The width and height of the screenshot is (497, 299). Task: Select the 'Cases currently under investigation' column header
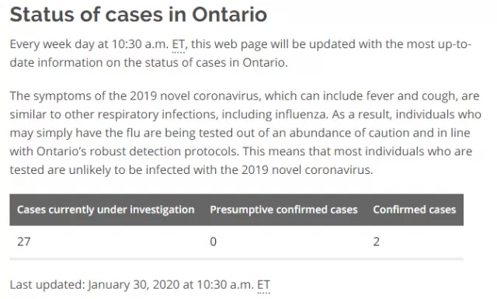click(x=106, y=210)
